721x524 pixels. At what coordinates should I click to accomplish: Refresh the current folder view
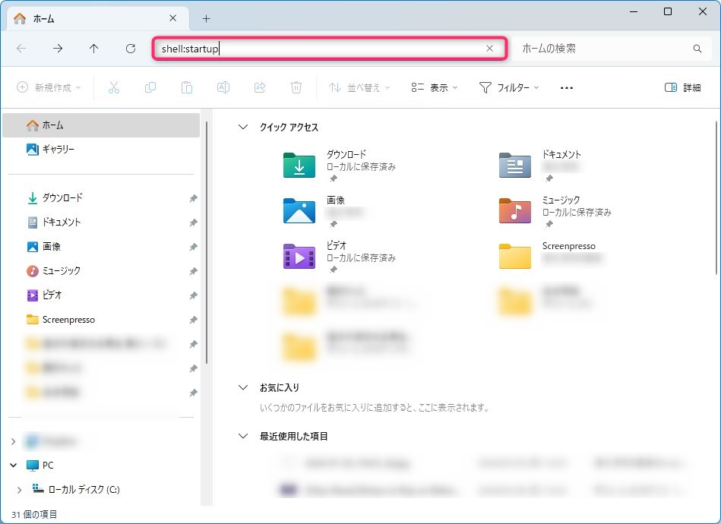tap(131, 49)
